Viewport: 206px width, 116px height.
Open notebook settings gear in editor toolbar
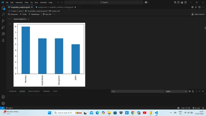coord(192,7)
